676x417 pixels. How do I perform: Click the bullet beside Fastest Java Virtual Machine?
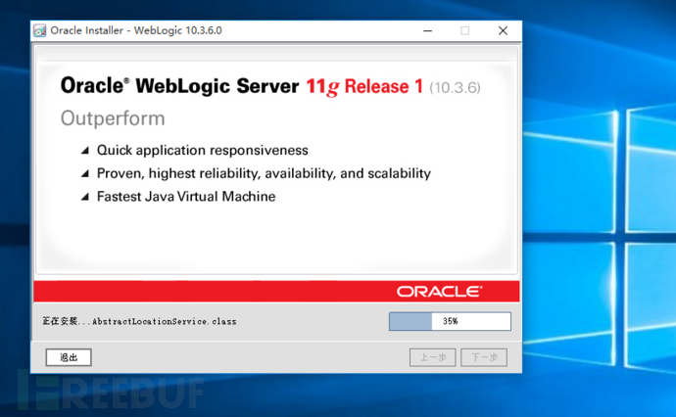pos(85,197)
